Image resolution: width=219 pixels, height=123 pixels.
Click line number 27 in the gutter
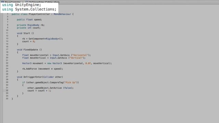tap(7, 77)
